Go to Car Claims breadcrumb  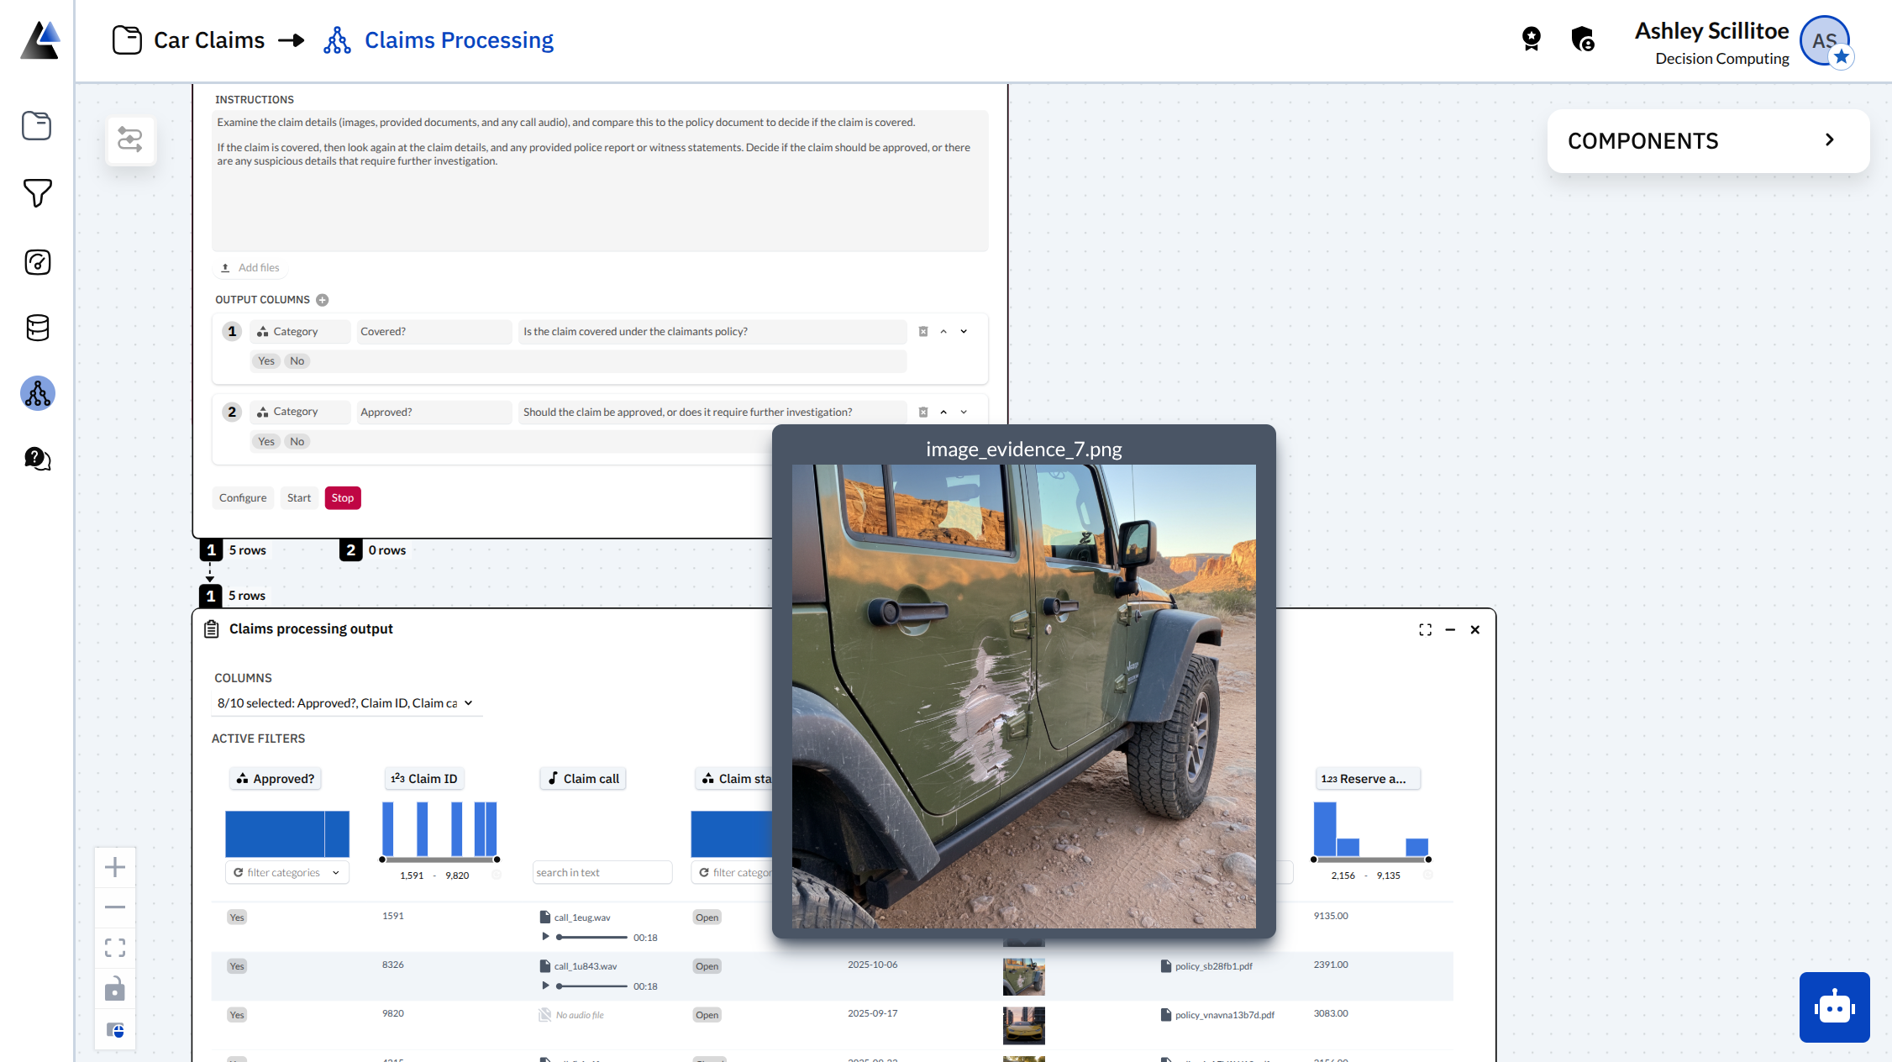click(208, 40)
